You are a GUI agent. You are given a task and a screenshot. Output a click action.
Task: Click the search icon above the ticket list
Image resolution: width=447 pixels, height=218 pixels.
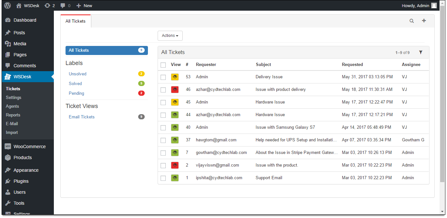411,20
